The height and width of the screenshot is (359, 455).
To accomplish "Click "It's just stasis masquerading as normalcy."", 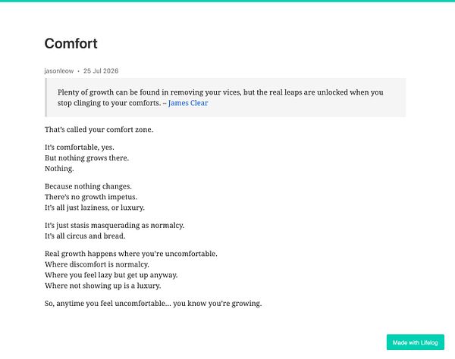I will click(x=115, y=226).
